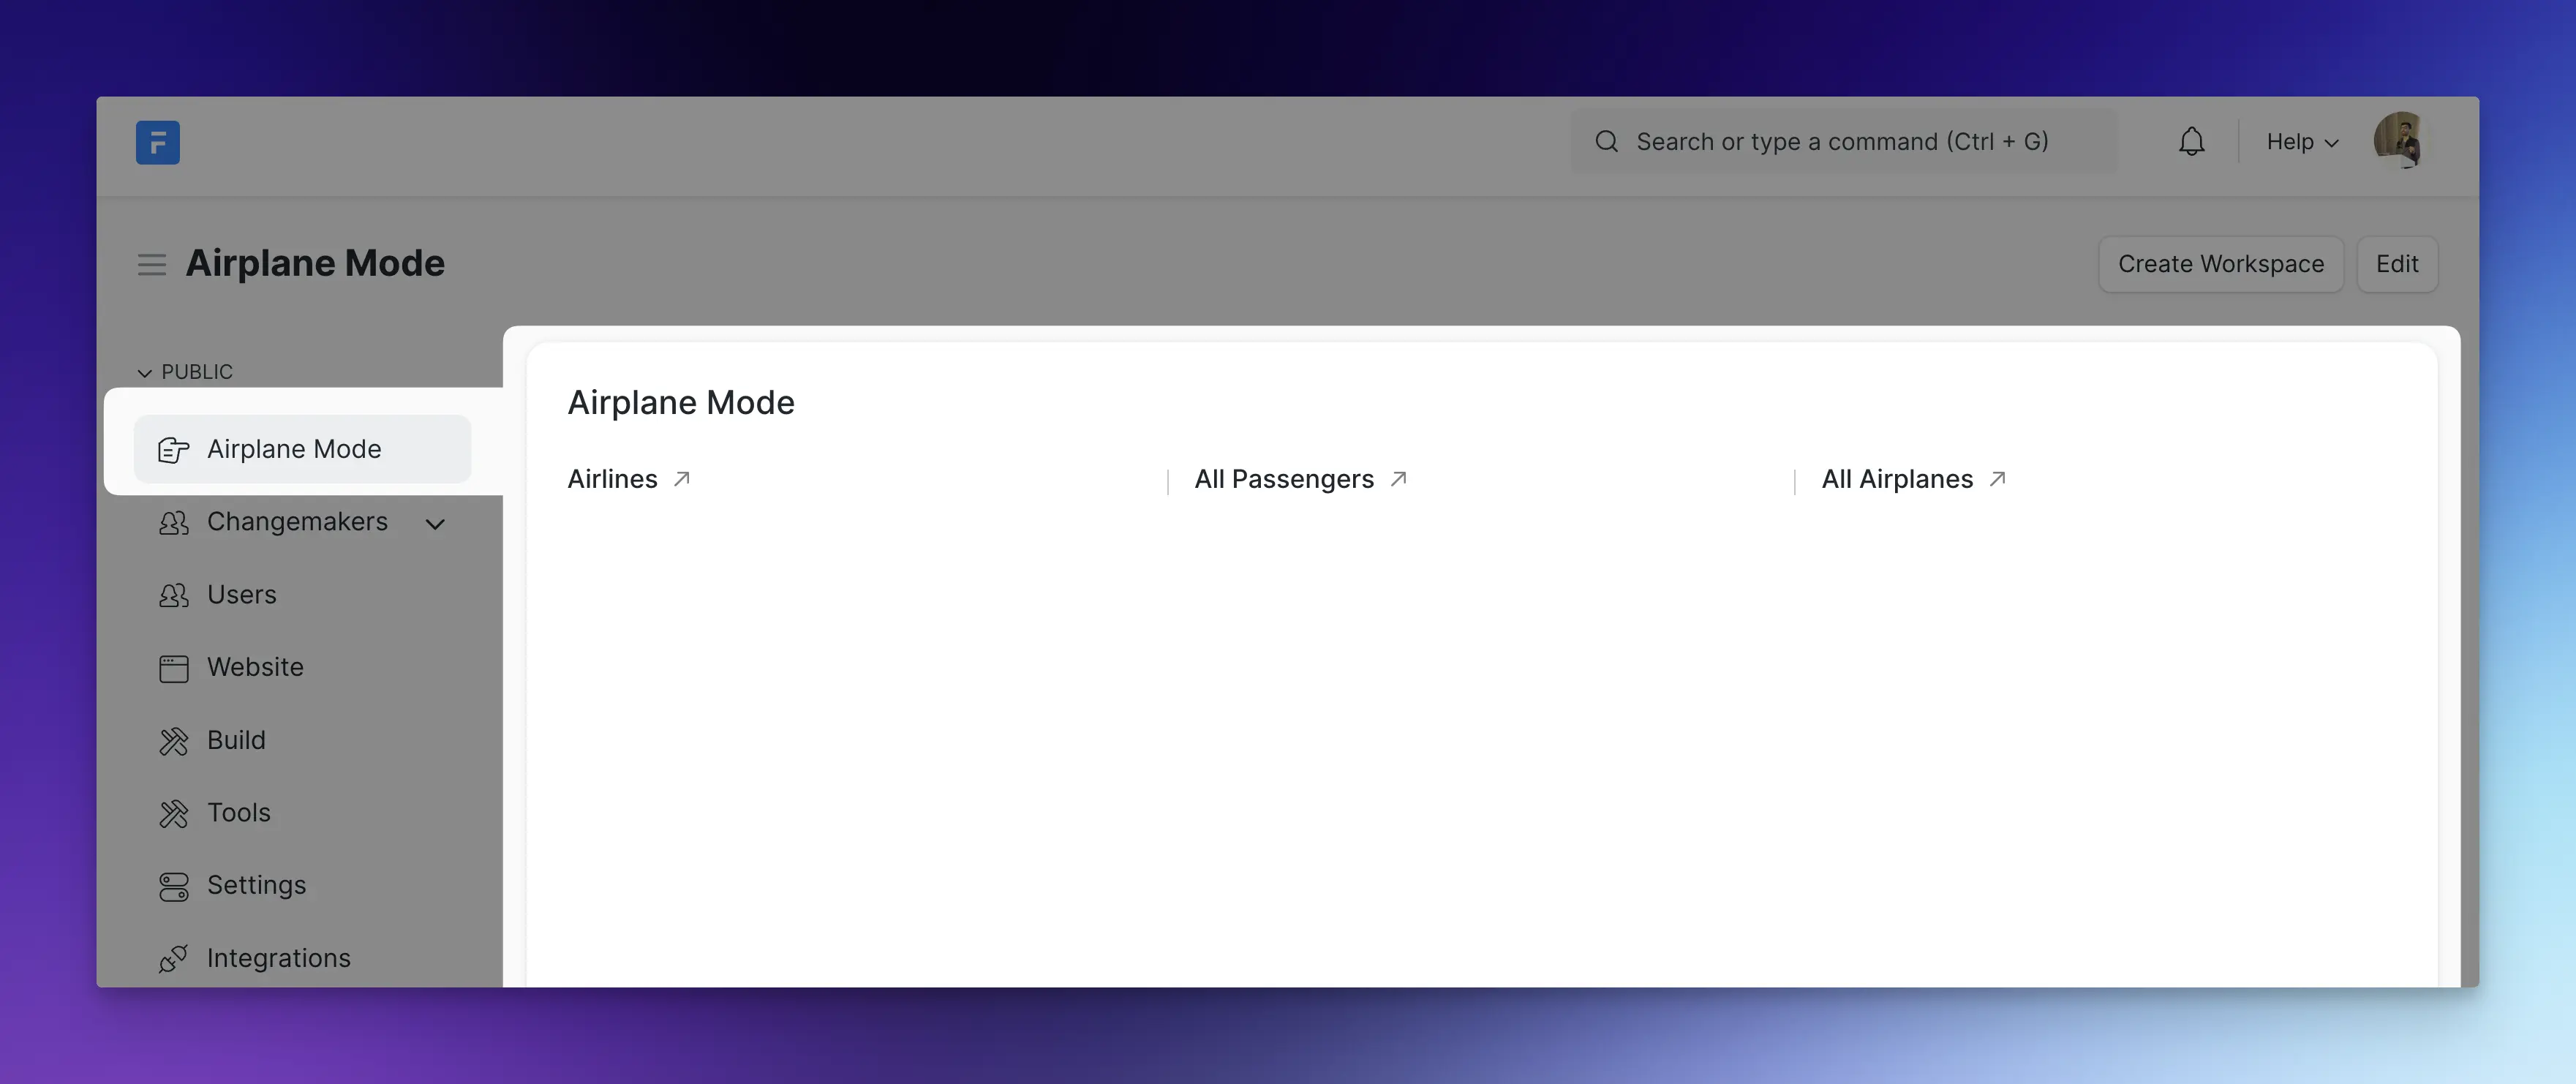Open the Help dropdown
The image size is (2576, 1084).
point(2302,142)
